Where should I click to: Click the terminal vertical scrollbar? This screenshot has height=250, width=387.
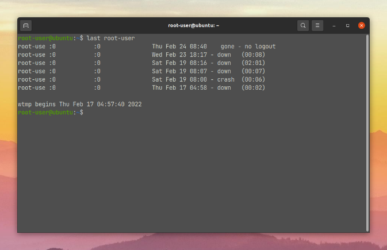tap(367, 133)
